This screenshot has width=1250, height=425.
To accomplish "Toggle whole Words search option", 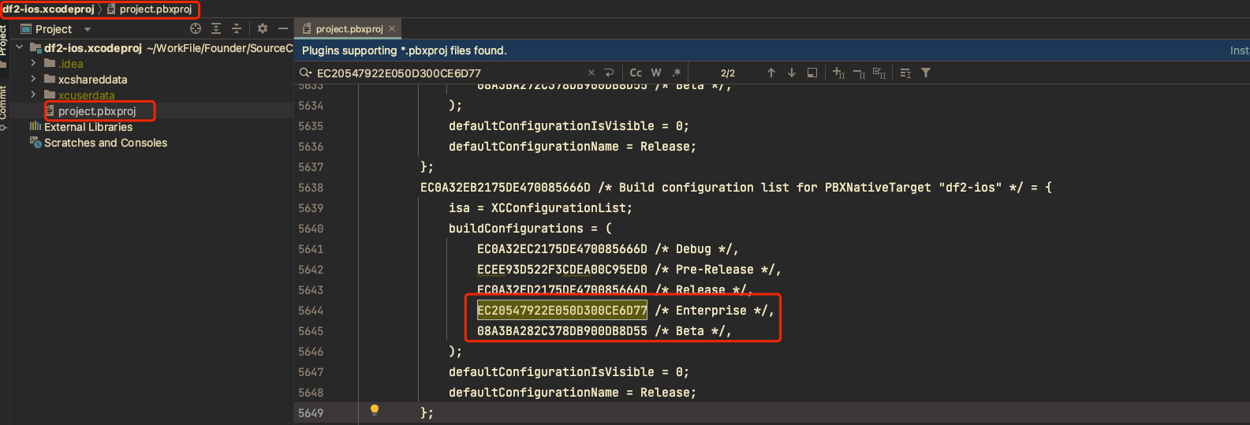I will [x=656, y=73].
